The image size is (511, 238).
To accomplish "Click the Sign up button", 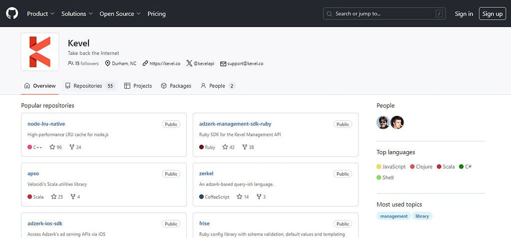I will pos(493,13).
